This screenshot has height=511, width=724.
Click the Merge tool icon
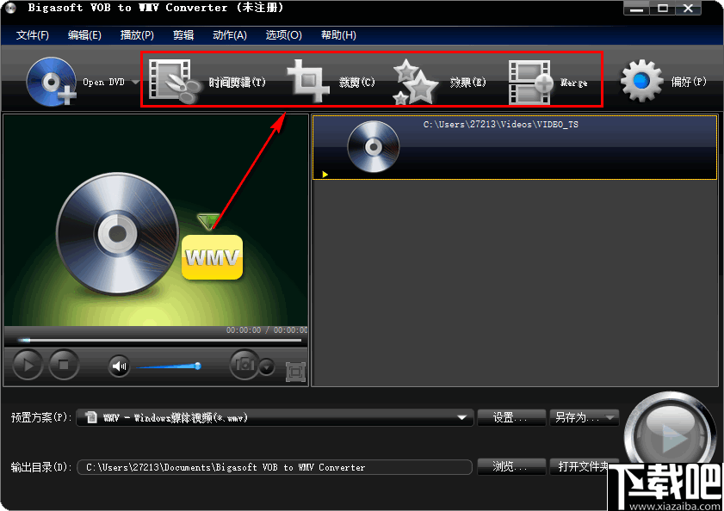click(529, 79)
